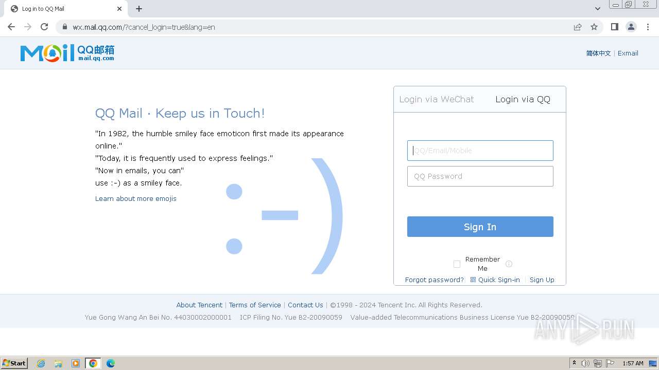Viewport: 659px width, 370px height.
Task: Open Forgot password link
Action: pos(435,280)
